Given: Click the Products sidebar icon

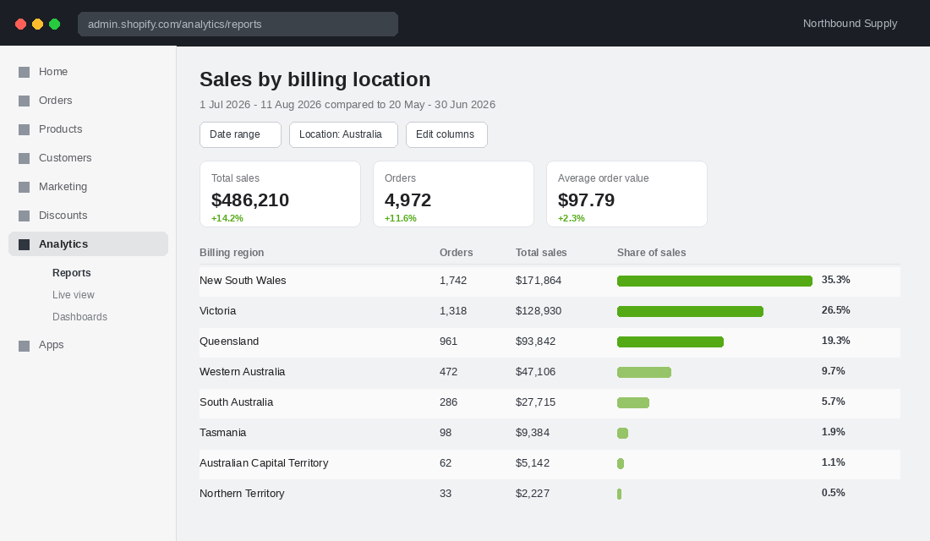Looking at the screenshot, I should pyautogui.click(x=24, y=130).
